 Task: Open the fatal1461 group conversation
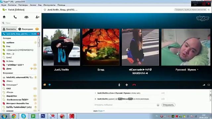pos(20,77)
